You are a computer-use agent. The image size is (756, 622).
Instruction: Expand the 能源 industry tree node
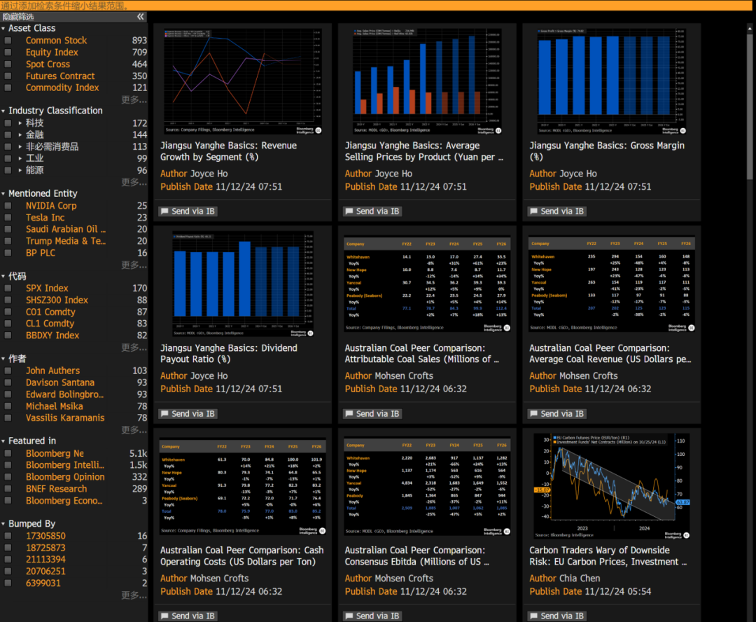coord(20,170)
